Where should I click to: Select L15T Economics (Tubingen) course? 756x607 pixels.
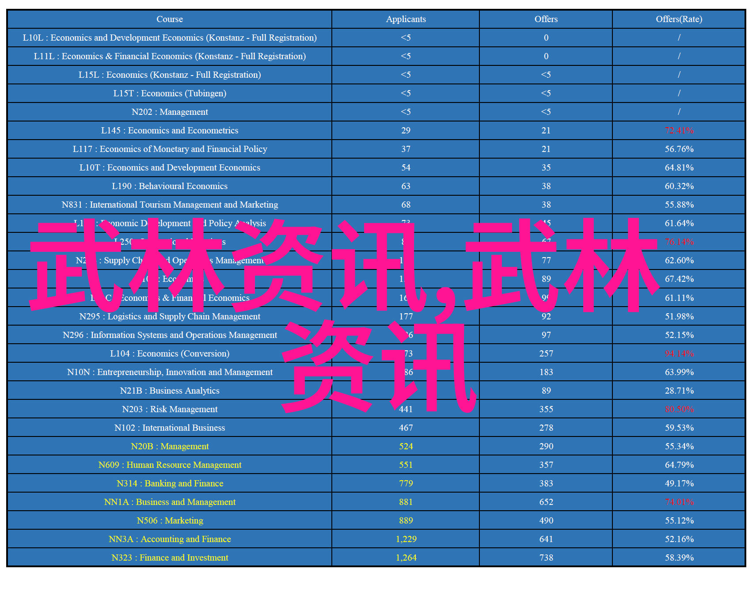coord(170,93)
